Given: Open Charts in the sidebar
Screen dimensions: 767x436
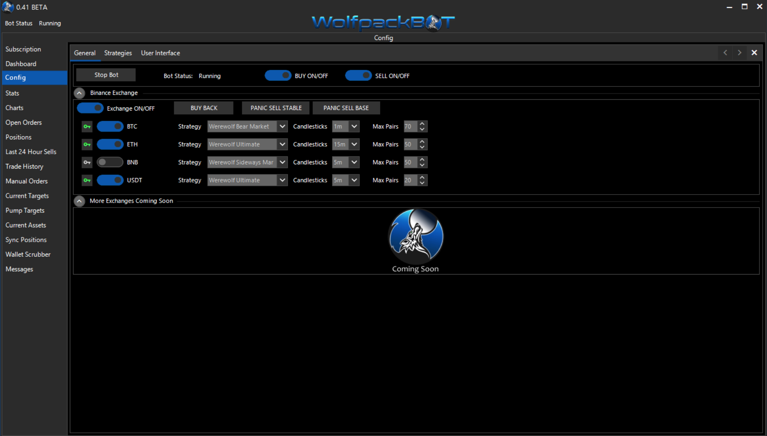Looking at the screenshot, I should 14,108.
